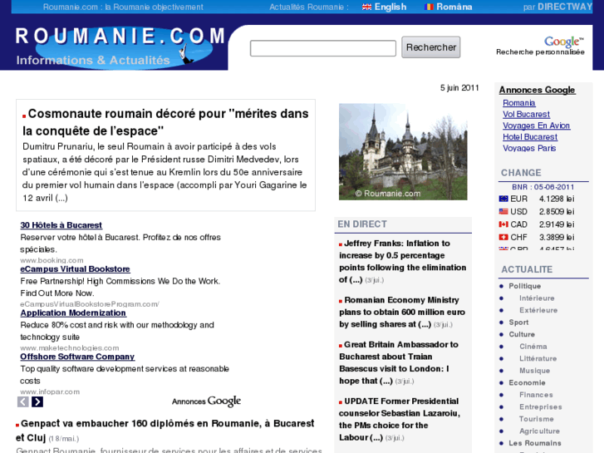Click the EN DIRECT section heading
This screenshot has height=453, width=604.
click(x=362, y=224)
